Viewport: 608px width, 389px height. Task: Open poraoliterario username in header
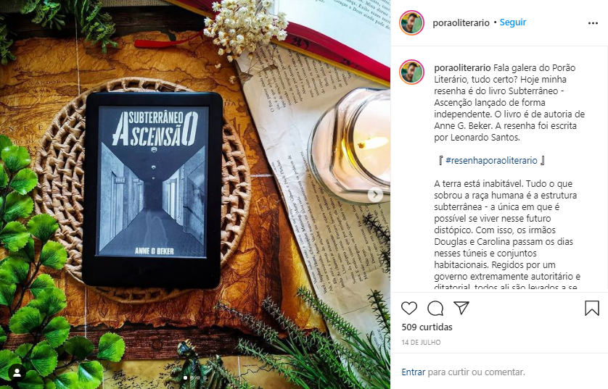click(461, 23)
